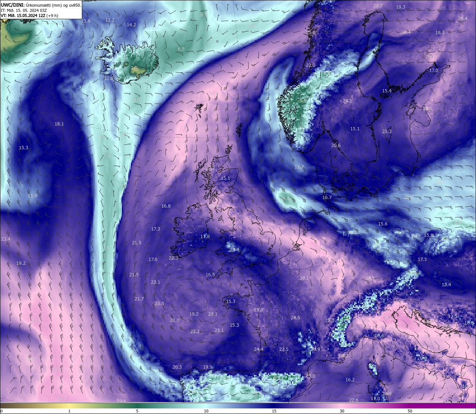The height and width of the screenshot is (414, 476).
Task: Click the map value 15.4
Action: [387, 91]
